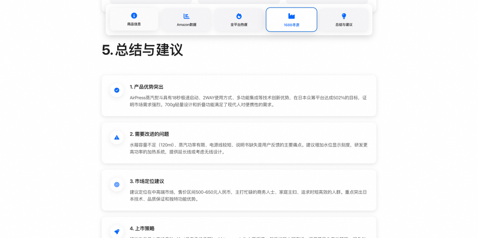Click the bar chart icon for Amazon数据
478x238 pixels.
[186, 16]
